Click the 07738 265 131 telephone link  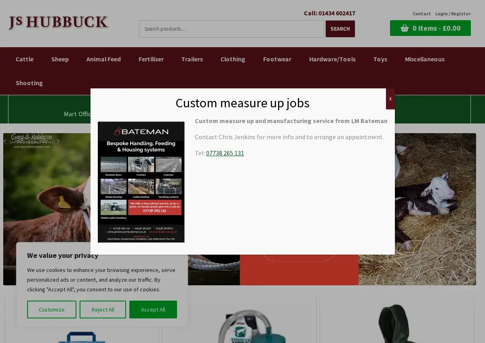225,153
